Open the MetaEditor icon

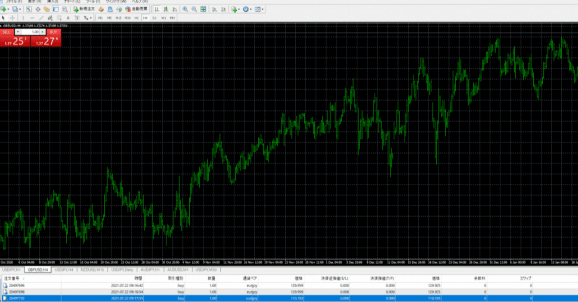pyautogui.click(x=101, y=9)
